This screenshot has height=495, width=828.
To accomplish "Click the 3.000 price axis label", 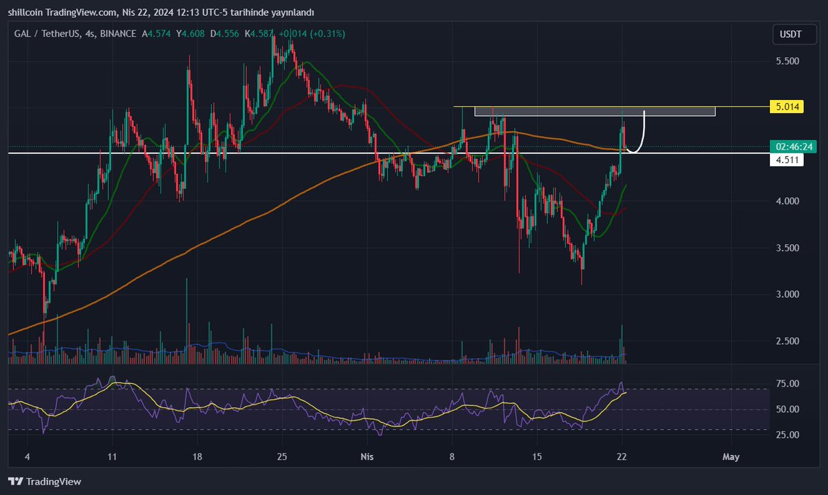I will click(x=787, y=295).
